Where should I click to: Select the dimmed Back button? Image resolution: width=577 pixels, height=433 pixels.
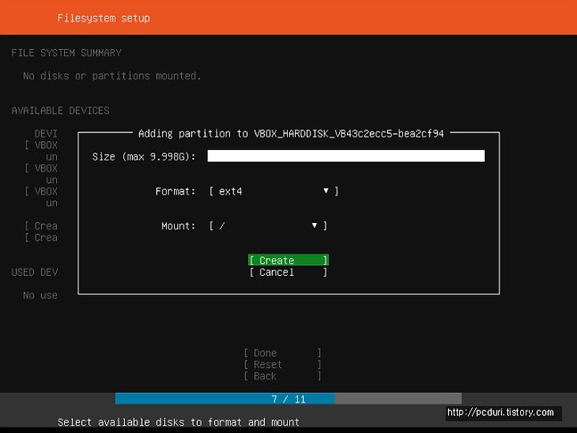point(282,376)
